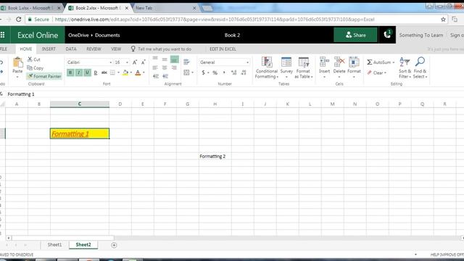Image resolution: width=464 pixels, height=261 pixels.
Task: Align text to the right
Action: coord(174,67)
